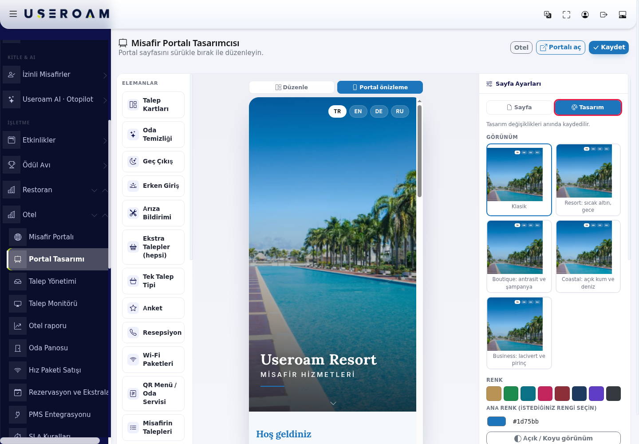Image resolution: width=639 pixels, height=444 pixels.
Task: Expand the Etkinlikler menu chevron
Action: (x=105, y=141)
